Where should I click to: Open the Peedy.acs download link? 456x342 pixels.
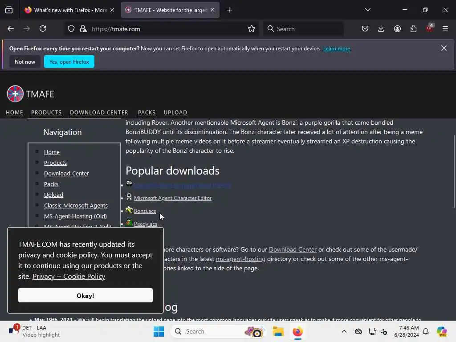(146, 224)
